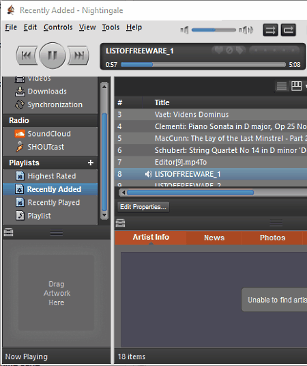Screen dimensions: 307x366
Task: Open the Tools menu
Action: pyautogui.click(x=111, y=27)
